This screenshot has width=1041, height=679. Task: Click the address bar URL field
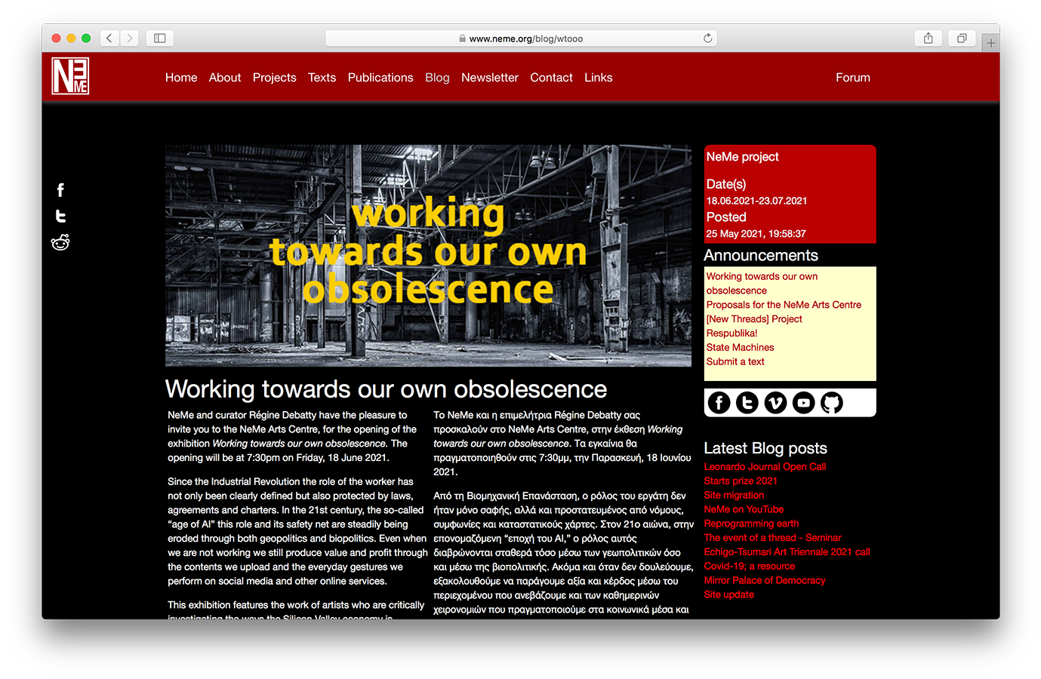521,38
